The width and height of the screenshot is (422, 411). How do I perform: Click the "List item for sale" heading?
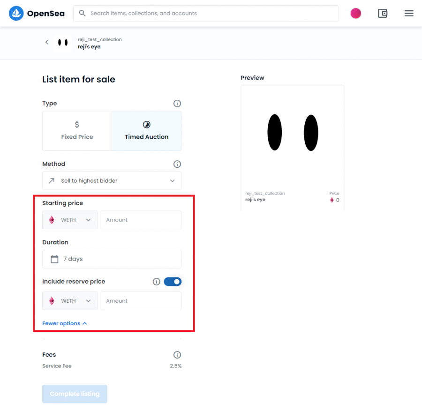point(79,79)
